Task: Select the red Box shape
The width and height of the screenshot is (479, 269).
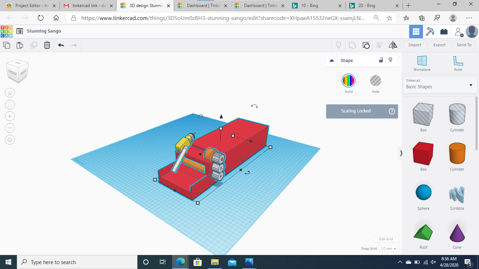Action: (x=423, y=154)
